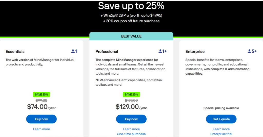This screenshot has width=263, height=137.
Task: Click the 5+ users icon on Enterprise card
Action: [x=252, y=51]
